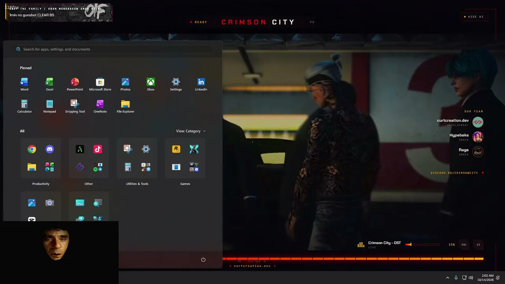Click the "Pinned" section heading
Image resolution: width=505 pixels, height=284 pixels.
26,68
